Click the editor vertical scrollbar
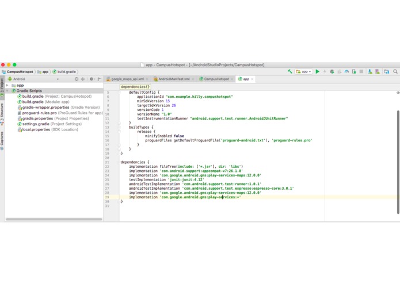 [x=398, y=162]
